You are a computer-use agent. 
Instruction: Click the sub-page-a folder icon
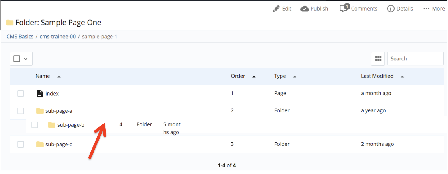(40, 111)
